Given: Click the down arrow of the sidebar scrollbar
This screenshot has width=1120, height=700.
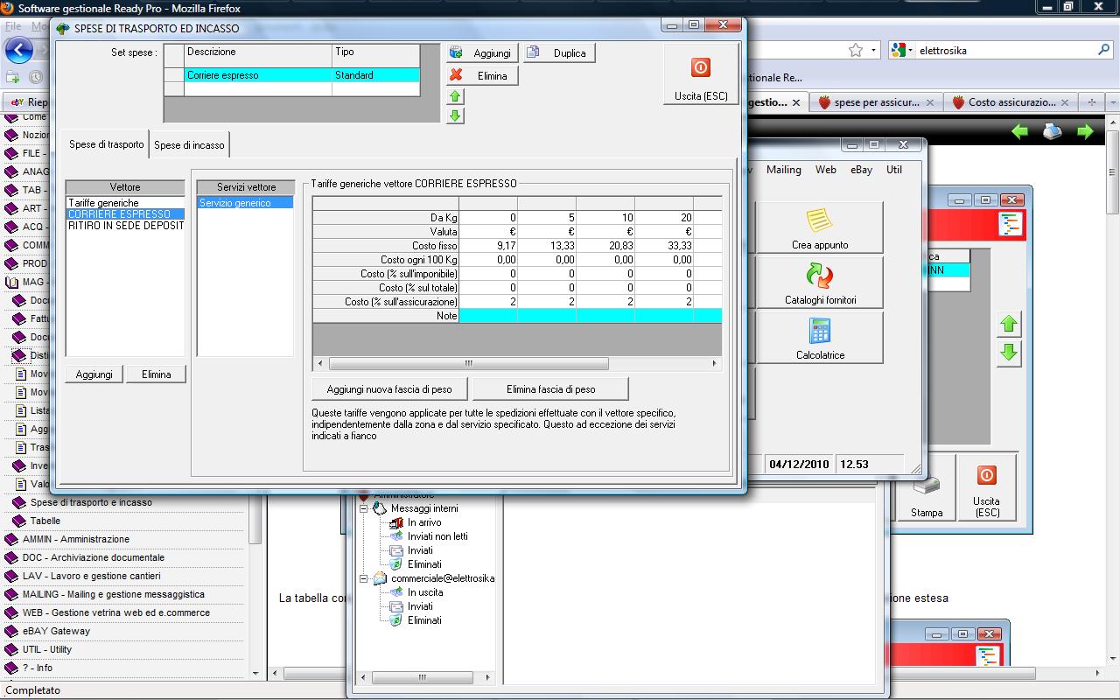Looking at the screenshot, I should click(255, 673).
